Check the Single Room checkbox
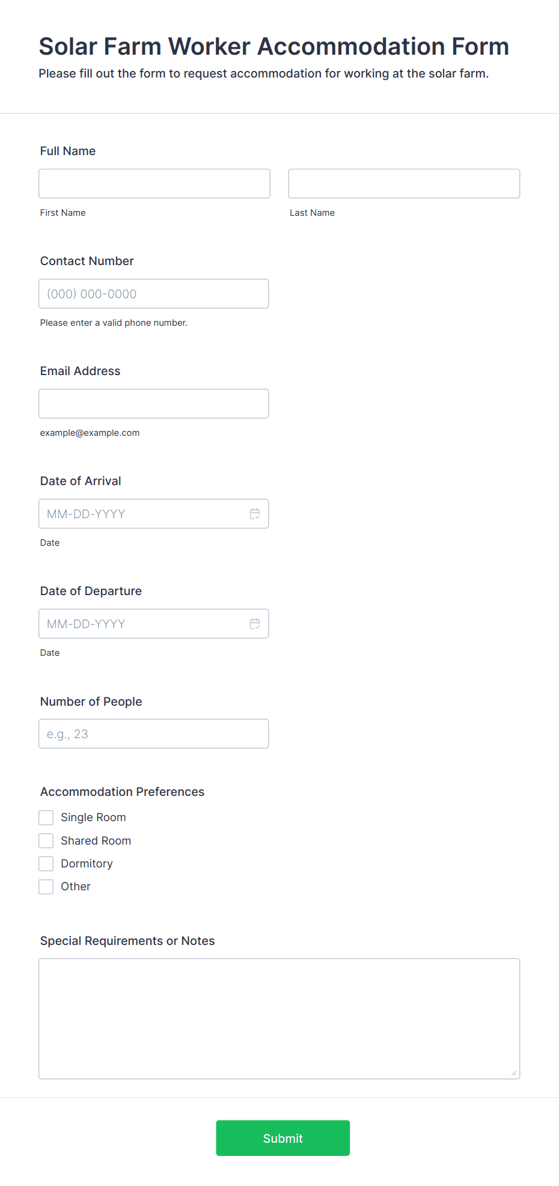 46,818
